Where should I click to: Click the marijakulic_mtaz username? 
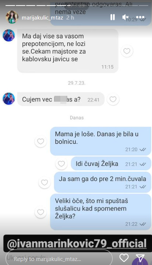[x=42, y=18]
